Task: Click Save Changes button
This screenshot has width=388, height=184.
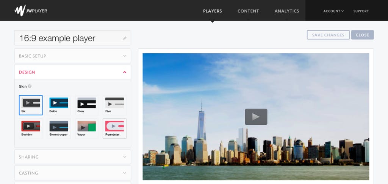Action: (328, 35)
